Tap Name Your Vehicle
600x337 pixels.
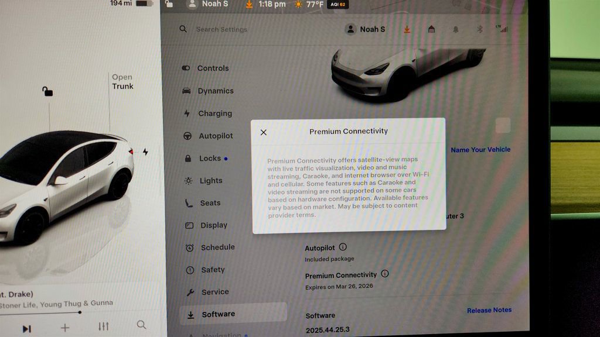point(480,149)
